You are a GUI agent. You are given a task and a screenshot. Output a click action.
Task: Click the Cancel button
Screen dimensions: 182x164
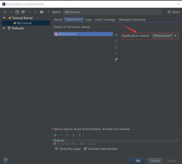[x=155, y=161]
